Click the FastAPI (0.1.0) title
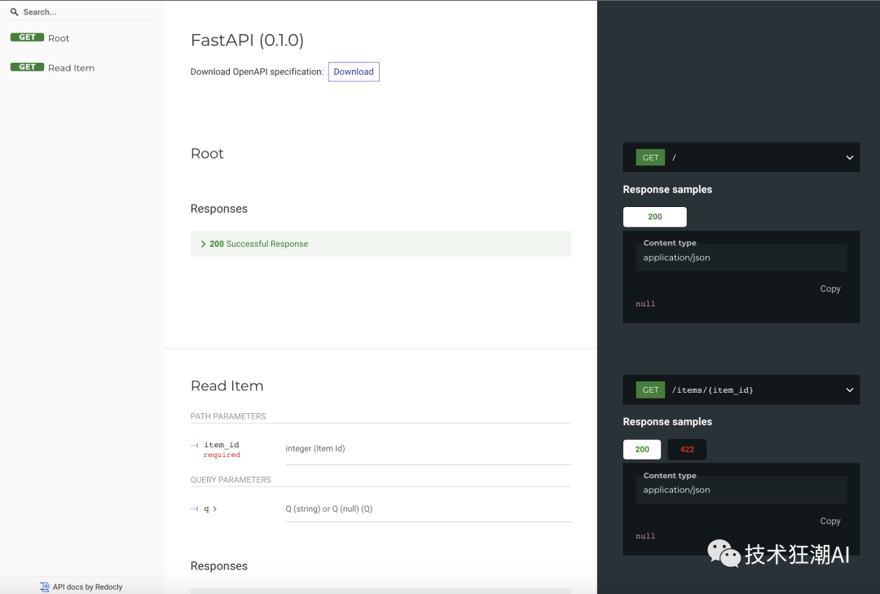The height and width of the screenshot is (594, 880). pyautogui.click(x=247, y=40)
